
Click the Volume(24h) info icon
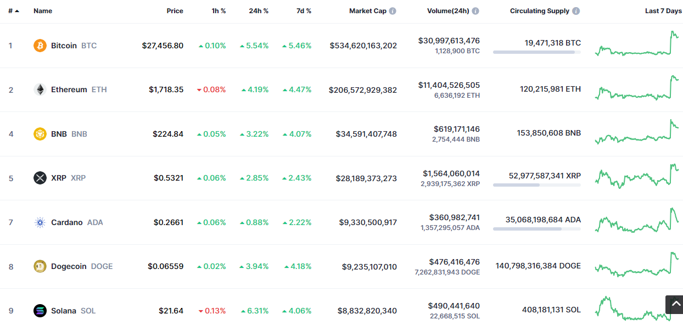[x=475, y=11]
